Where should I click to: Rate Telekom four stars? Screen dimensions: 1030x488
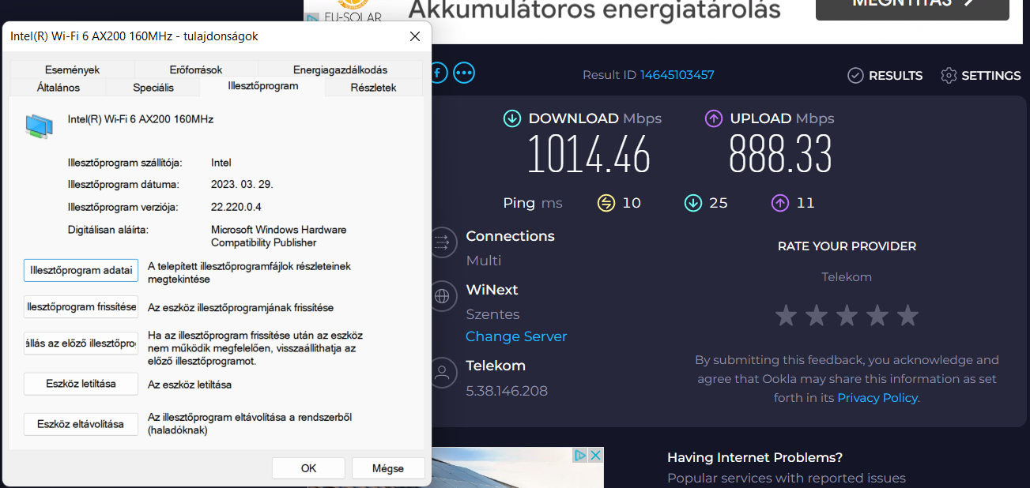877,316
